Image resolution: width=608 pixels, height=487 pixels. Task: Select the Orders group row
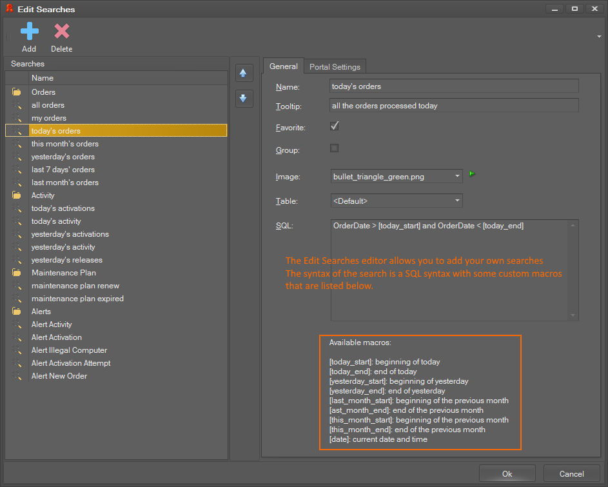click(116, 92)
